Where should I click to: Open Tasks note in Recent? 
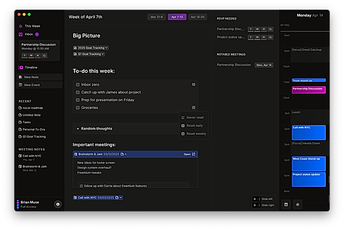tap(26, 122)
